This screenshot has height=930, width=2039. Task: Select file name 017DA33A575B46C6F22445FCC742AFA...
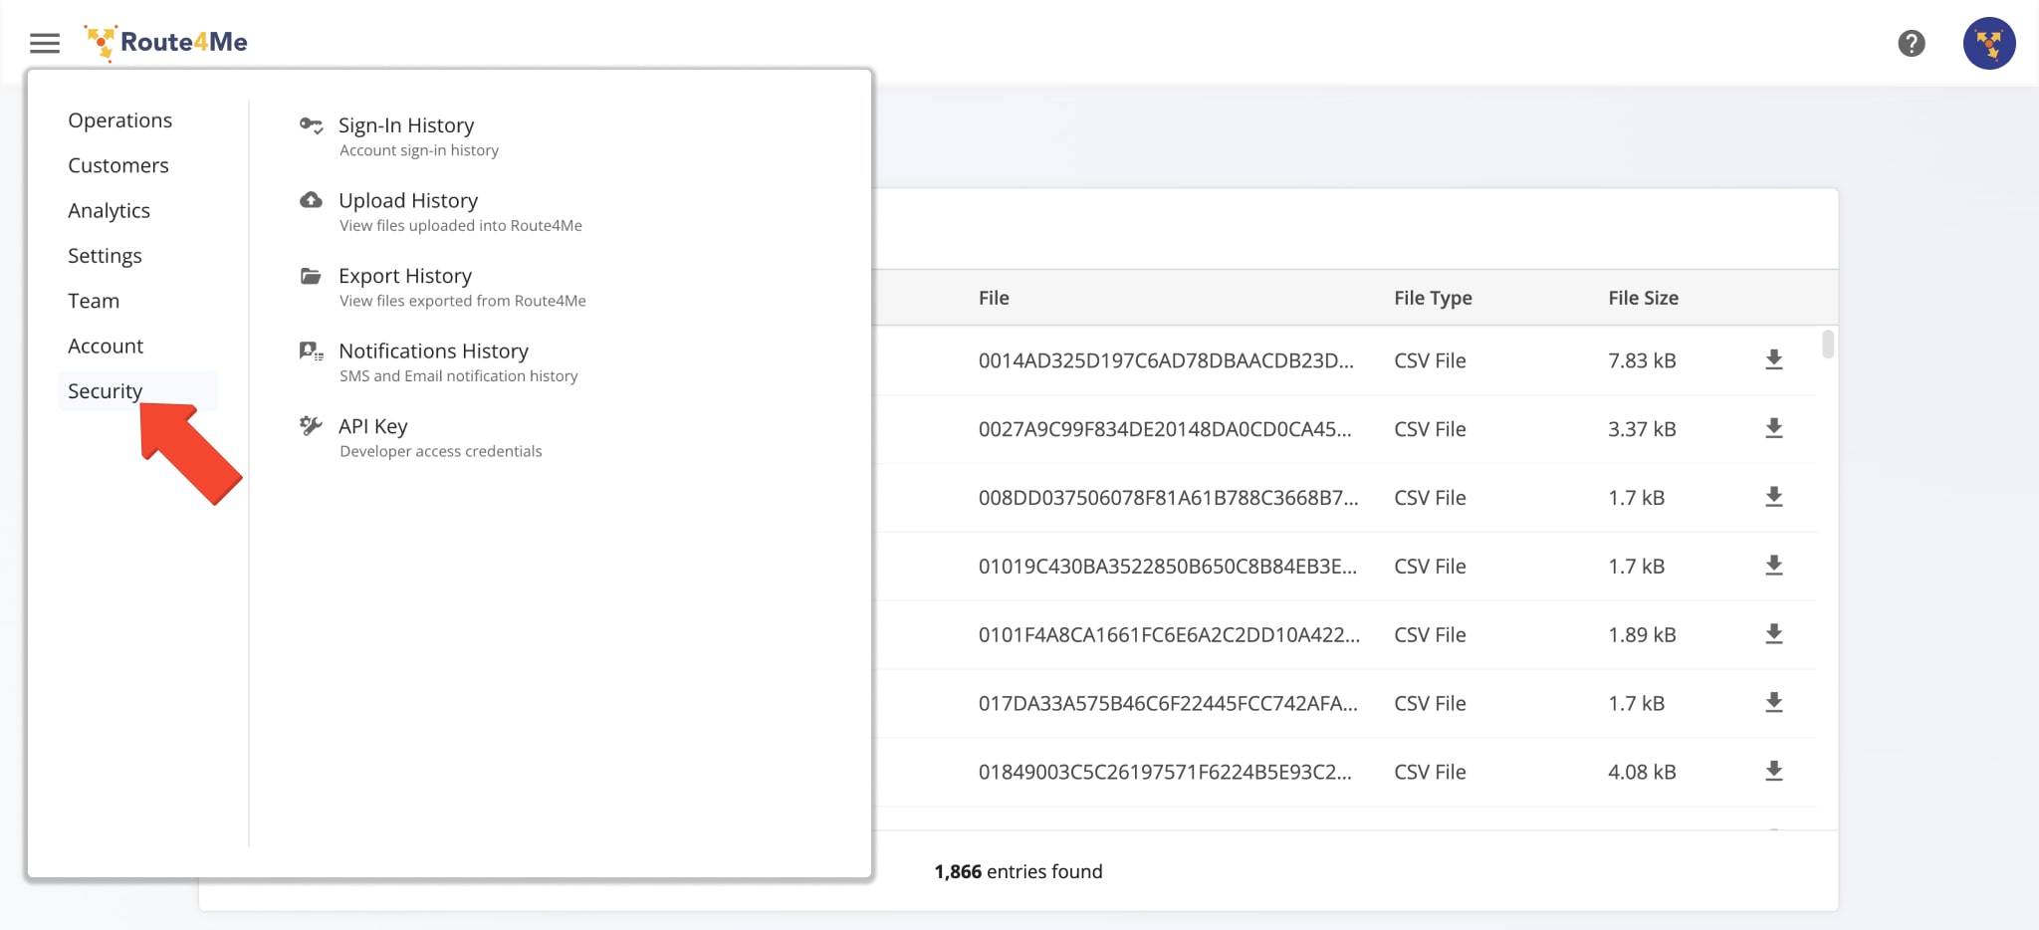tap(1168, 704)
